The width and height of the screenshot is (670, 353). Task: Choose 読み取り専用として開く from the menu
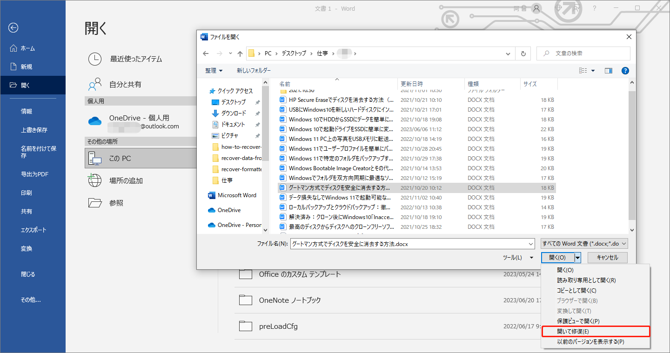tap(587, 280)
